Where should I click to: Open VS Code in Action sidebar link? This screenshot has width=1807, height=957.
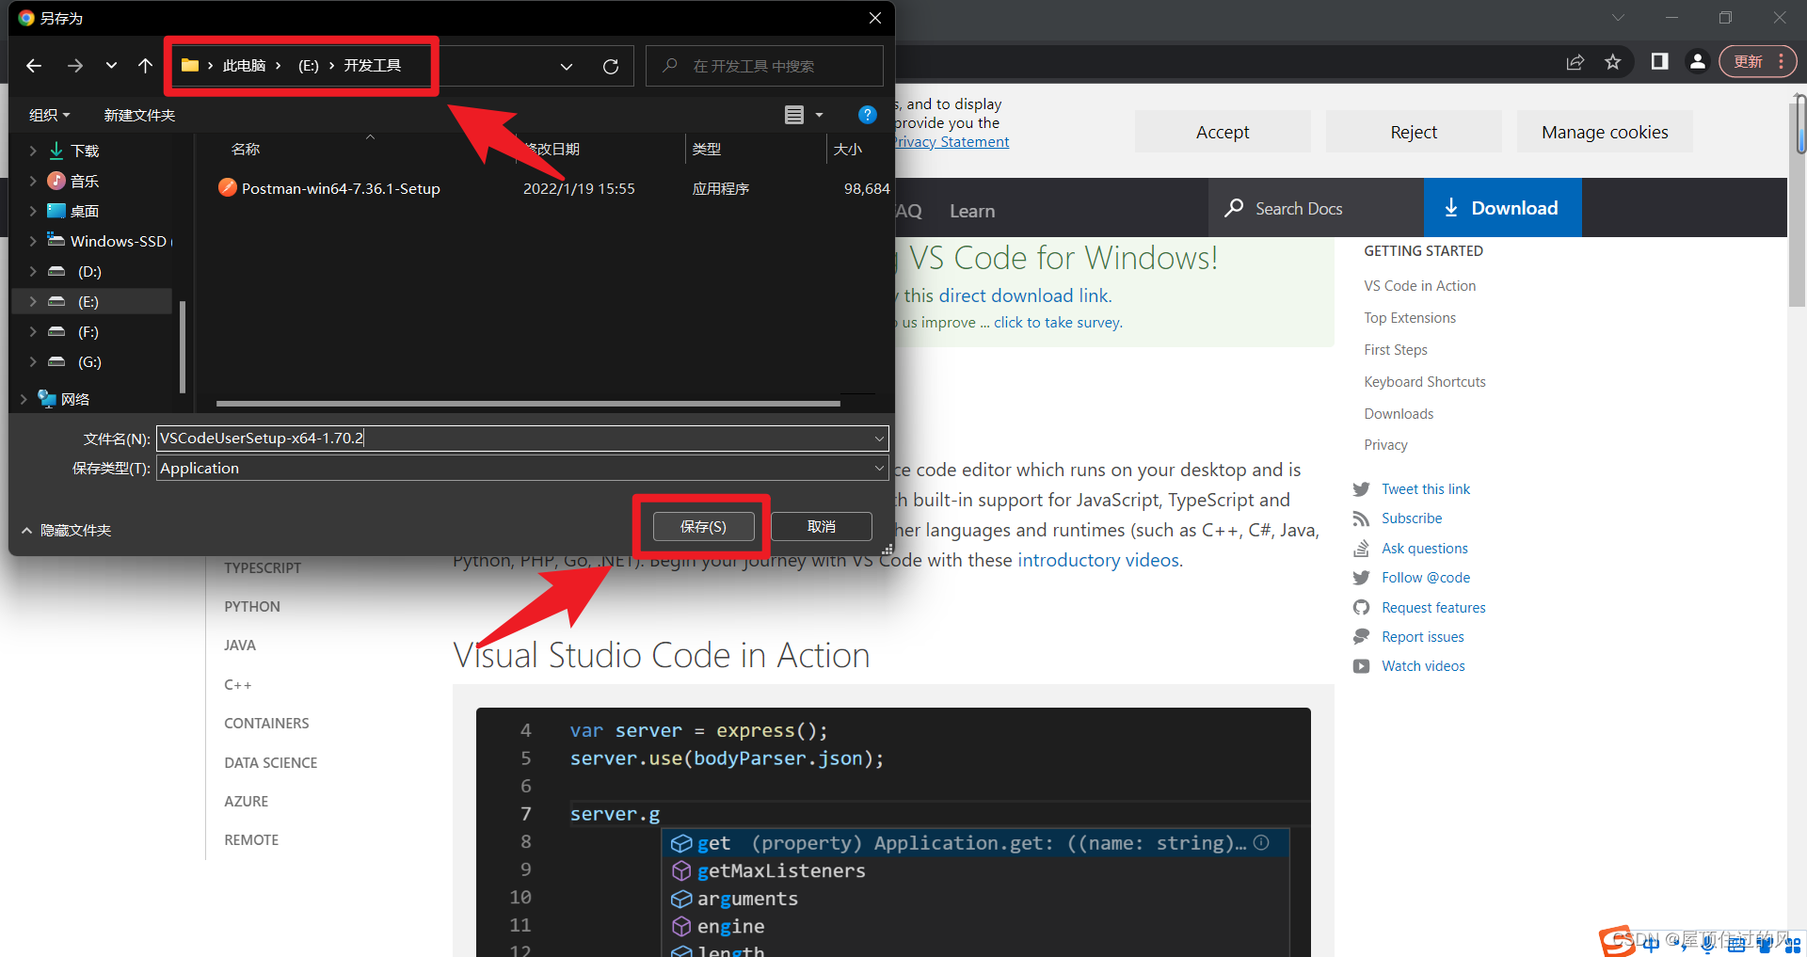1419,286
